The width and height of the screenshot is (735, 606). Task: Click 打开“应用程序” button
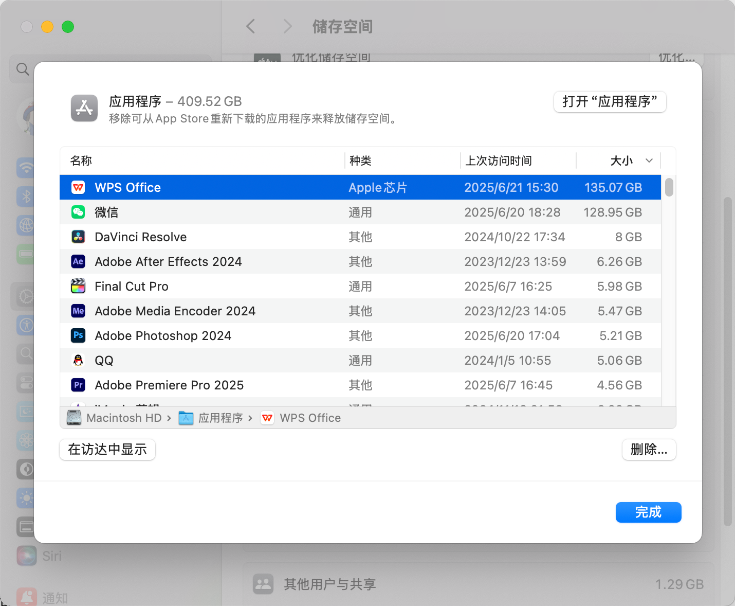(610, 101)
